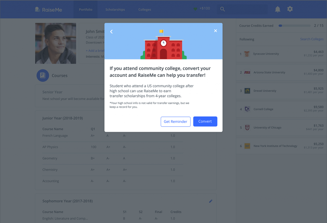
Task: Click the Convert button
Action: pyautogui.click(x=205, y=121)
